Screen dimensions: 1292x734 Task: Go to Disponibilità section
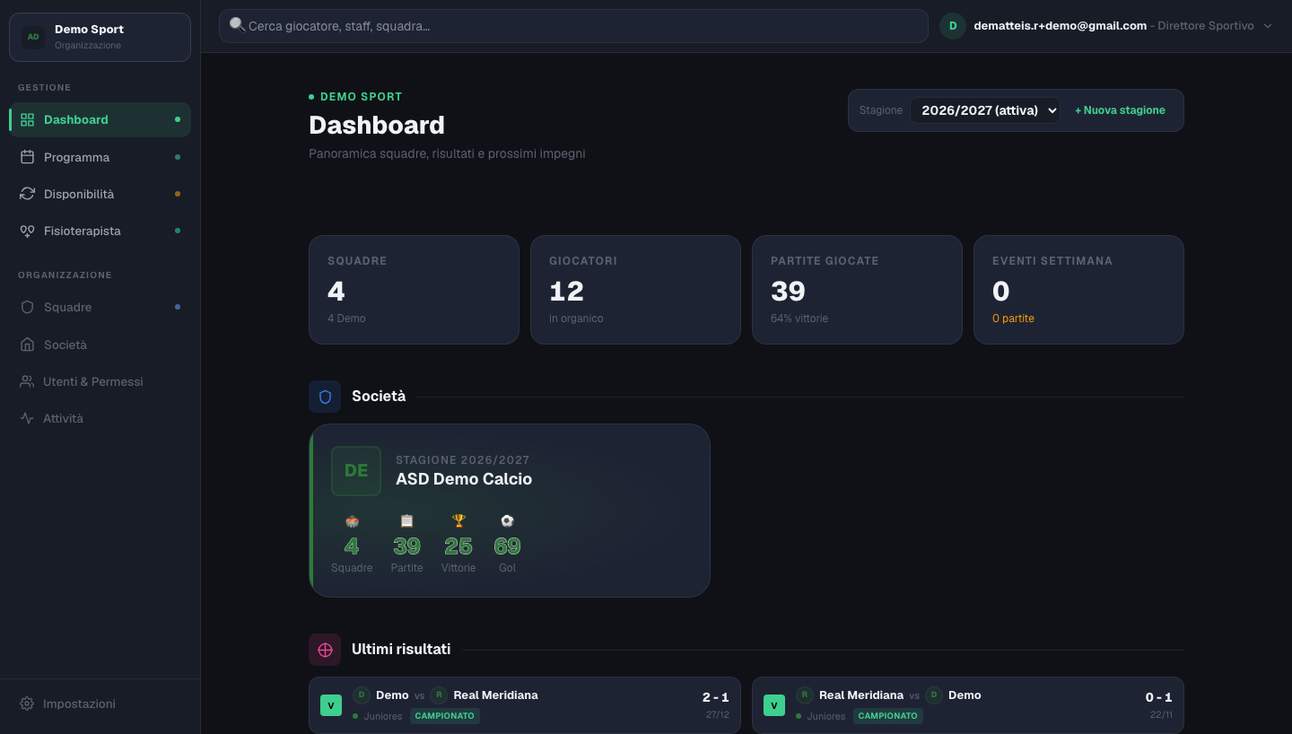100,194
